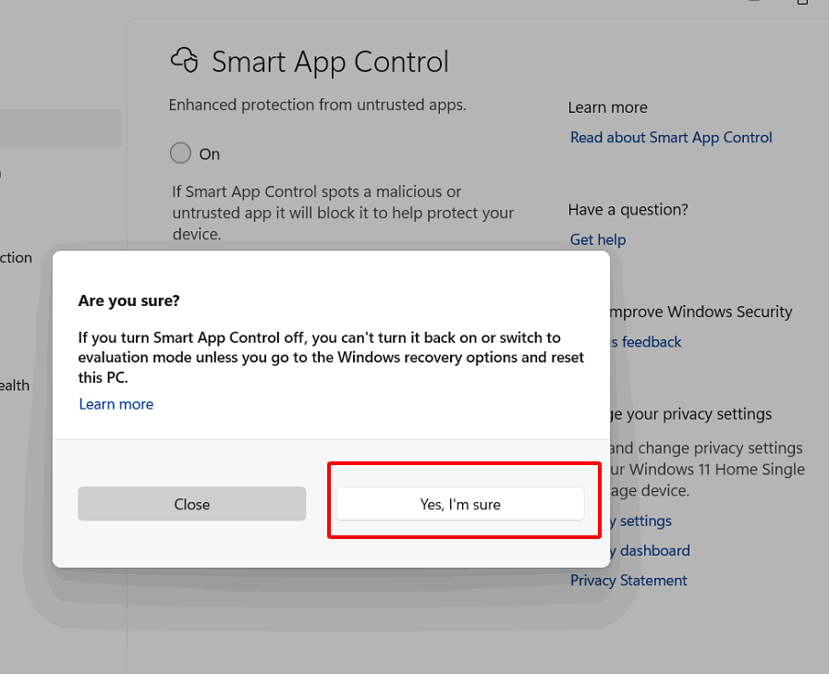This screenshot has height=674, width=829.
Task: Click the Smart App Control heading text
Action: [331, 62]
